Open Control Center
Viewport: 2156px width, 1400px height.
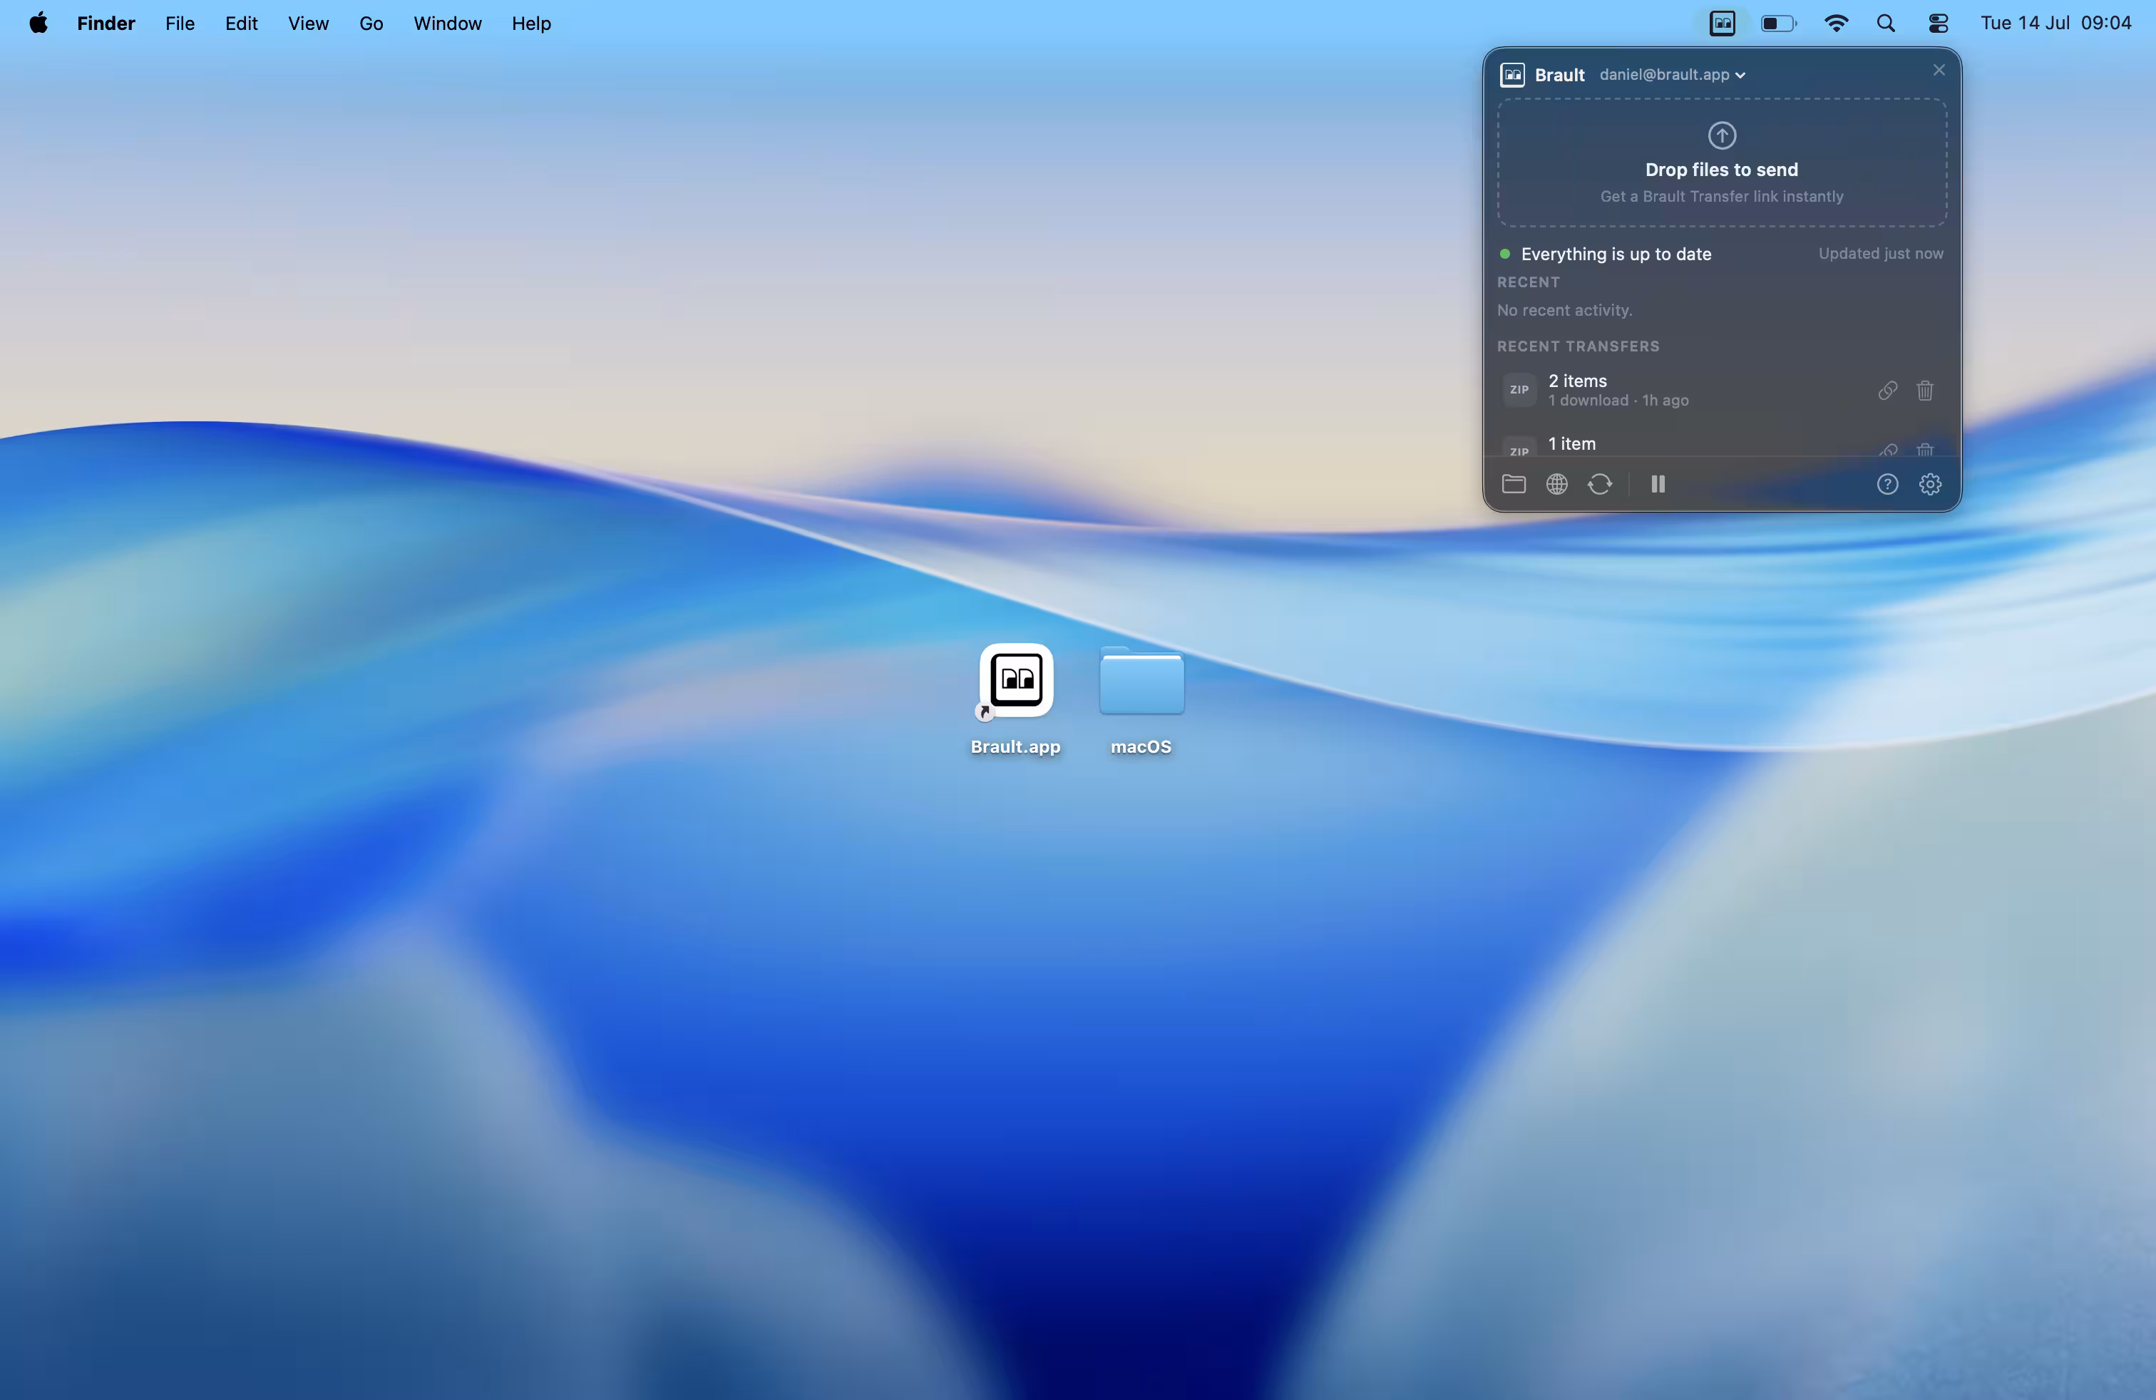(1938, 24)
